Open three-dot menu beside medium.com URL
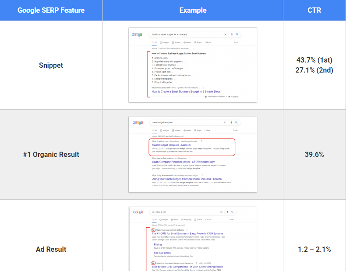 pos(201,141)
